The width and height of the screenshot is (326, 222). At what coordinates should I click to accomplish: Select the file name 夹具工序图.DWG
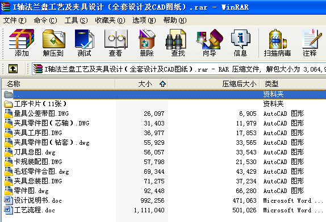click(38, 133)
